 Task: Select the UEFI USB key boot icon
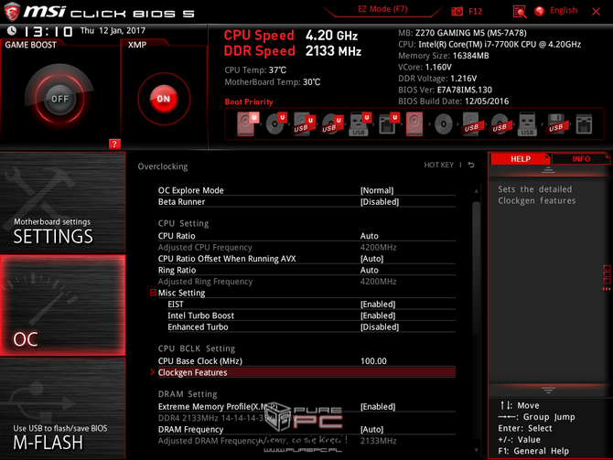point(360,123)
